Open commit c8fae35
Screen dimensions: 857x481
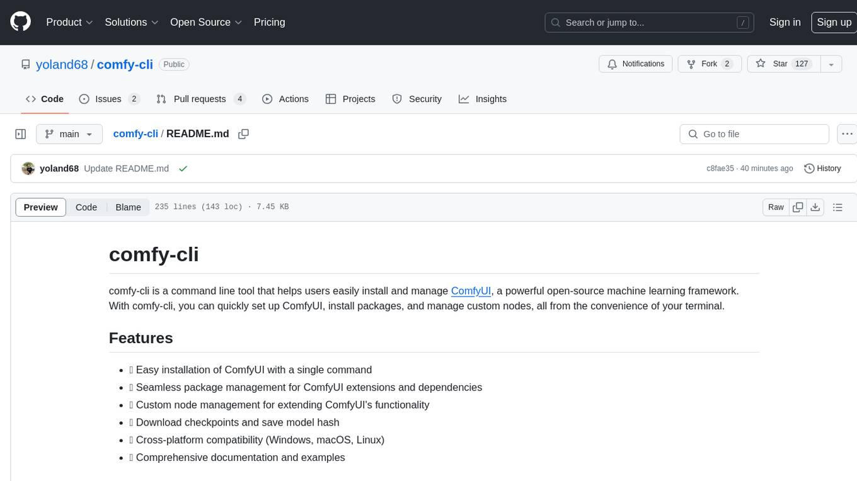[x=720, y=169]
